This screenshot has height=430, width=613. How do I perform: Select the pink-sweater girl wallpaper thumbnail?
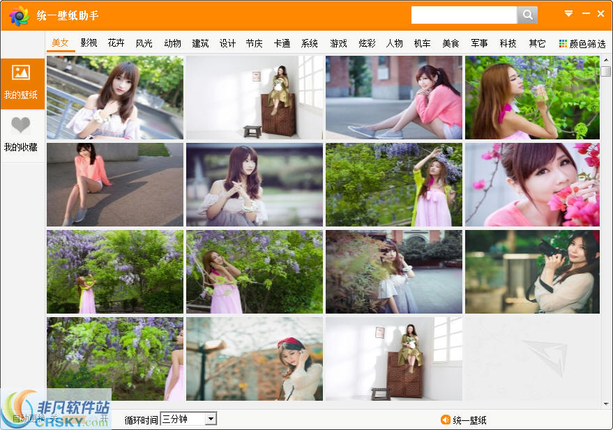393,98
